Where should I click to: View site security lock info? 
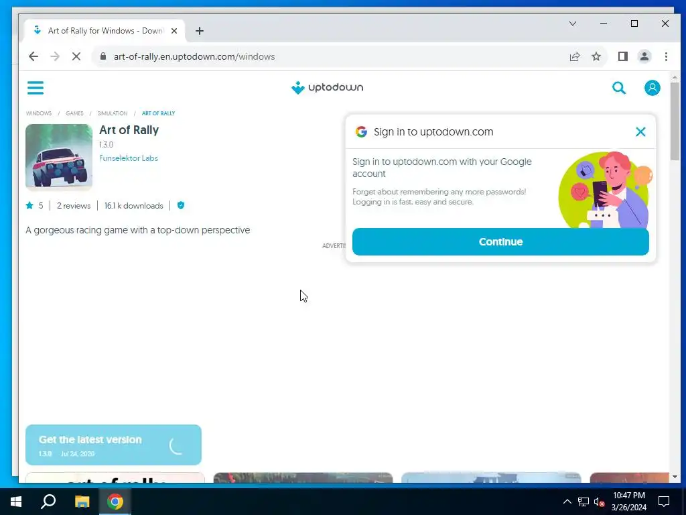coord(103,56)
